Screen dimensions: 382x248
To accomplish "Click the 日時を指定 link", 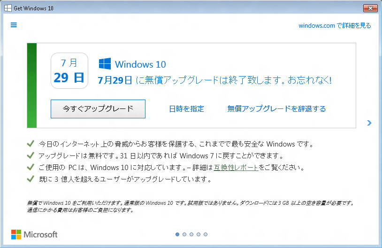I will point(186,109).
